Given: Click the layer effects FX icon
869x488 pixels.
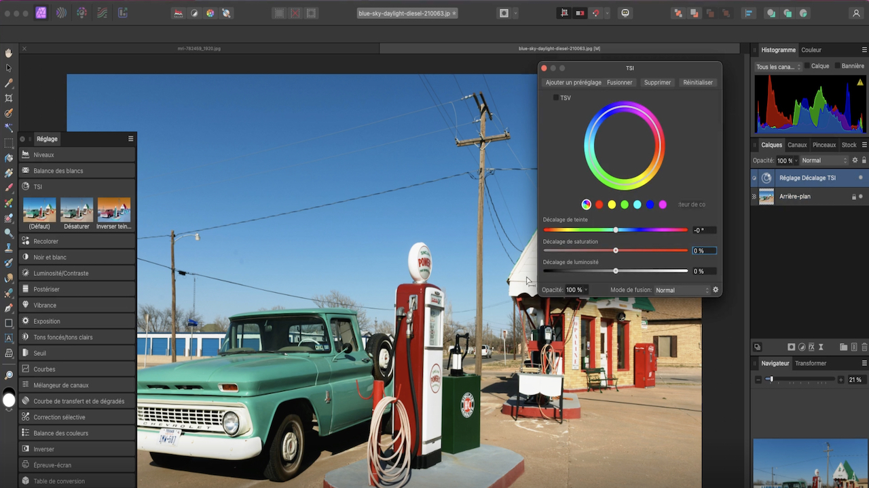Looking at the screenshot, I should click(x=811, y=347).
